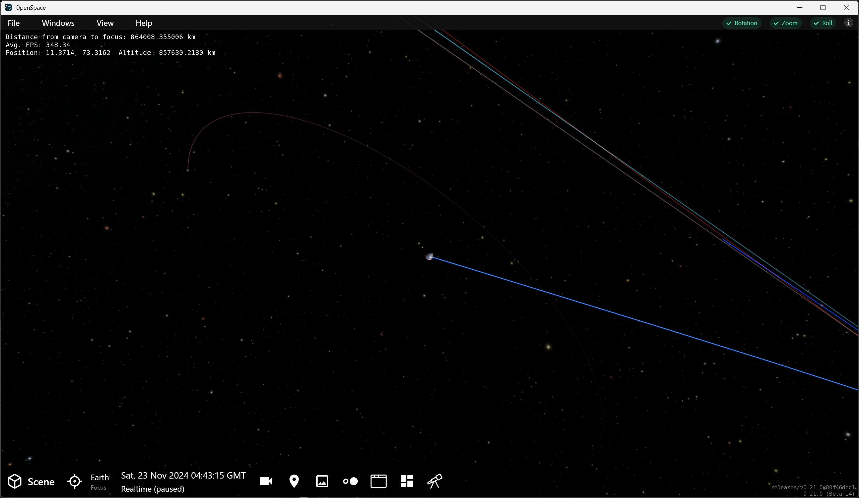This screenshot has width=859, height=498.
Task: Open the File menu
Action: coord(14,23)
